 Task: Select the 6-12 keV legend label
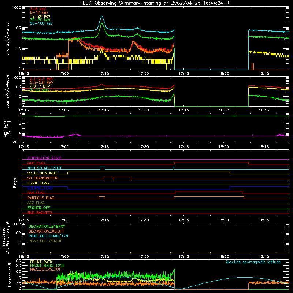[x=39, y=12]
